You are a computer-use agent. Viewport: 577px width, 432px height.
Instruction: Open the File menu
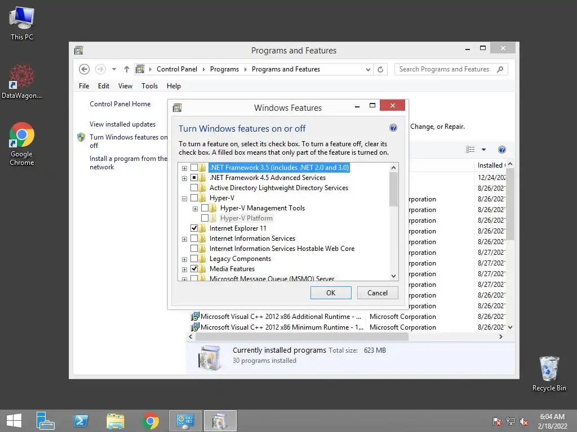(x=84, y=86)
